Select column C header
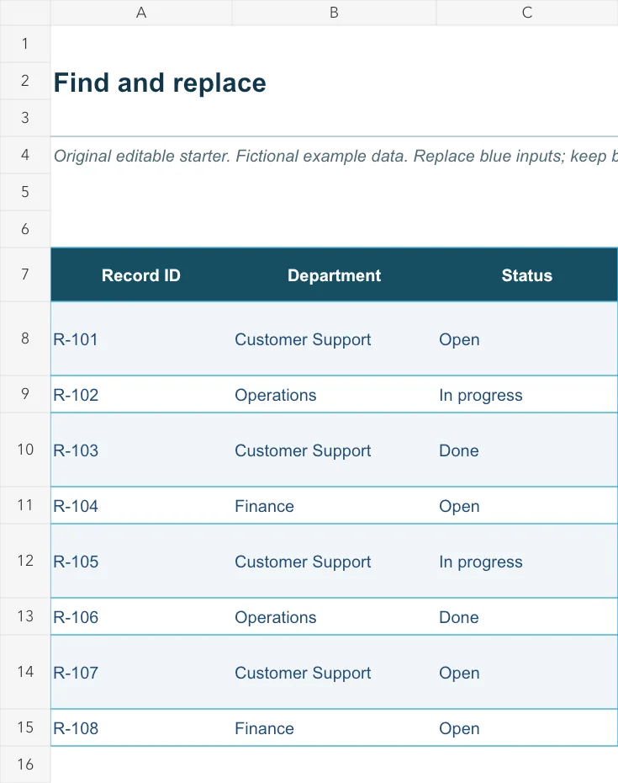 527,13
